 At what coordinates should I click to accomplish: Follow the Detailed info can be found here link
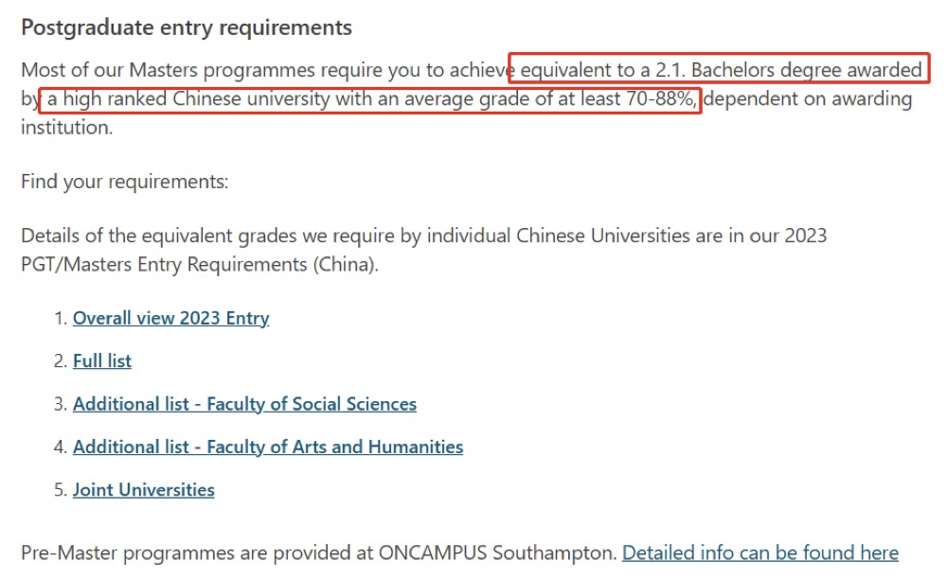tap(760, 553)
